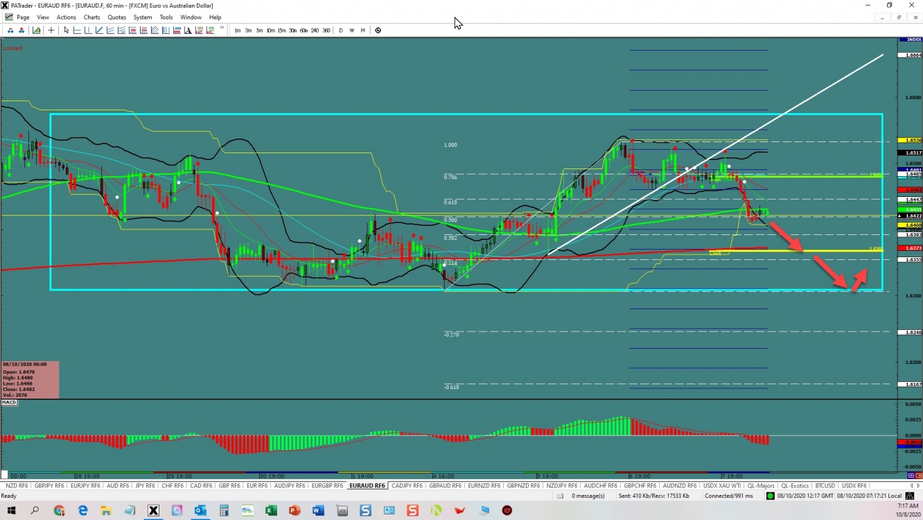Switch to GBPAUD RF6 page tab

[445, 486]
